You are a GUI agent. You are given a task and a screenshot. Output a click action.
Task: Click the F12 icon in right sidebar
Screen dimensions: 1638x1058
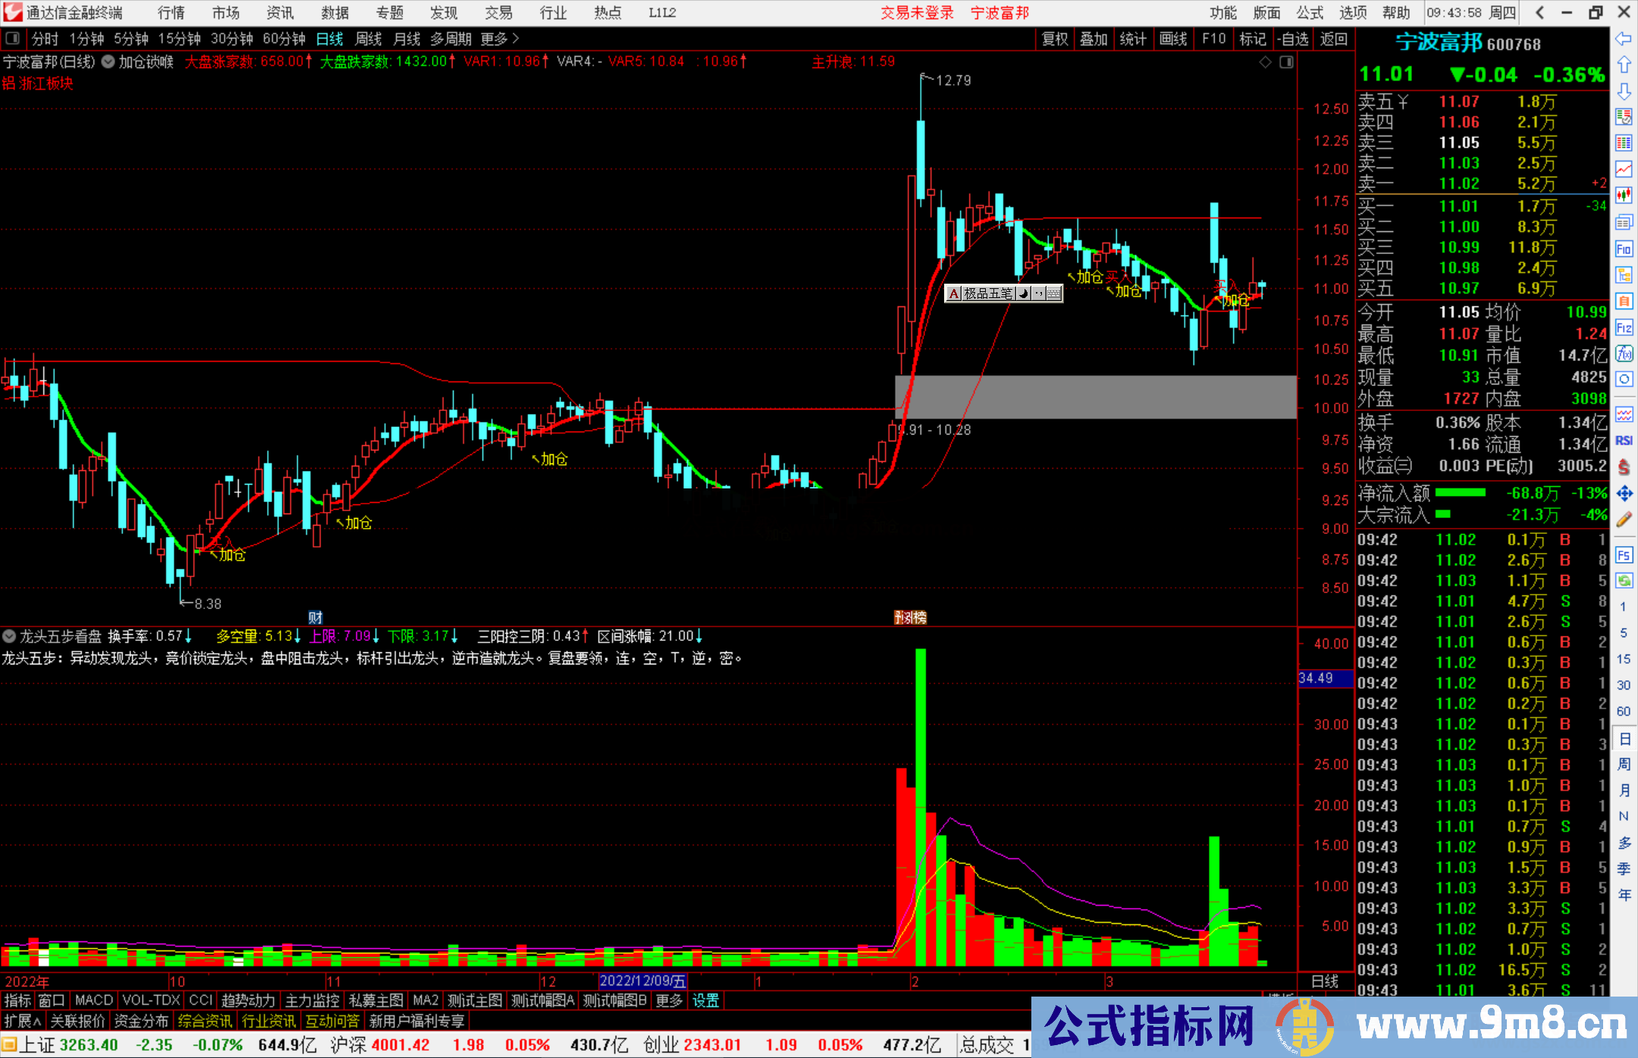(1624, 328)
